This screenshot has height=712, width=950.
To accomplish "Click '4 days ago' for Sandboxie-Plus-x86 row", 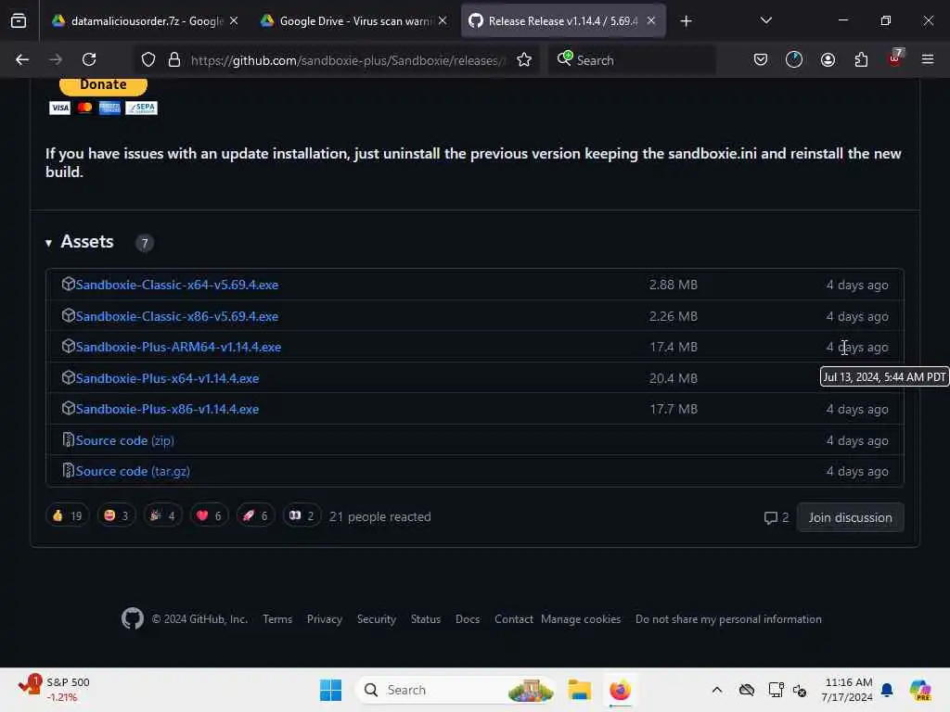I will (857, 409).
